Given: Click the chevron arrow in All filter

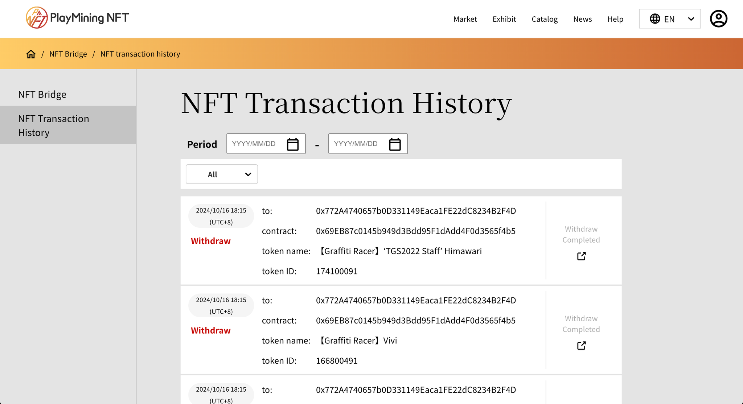Looking at the screenshot, I should 248,174.
